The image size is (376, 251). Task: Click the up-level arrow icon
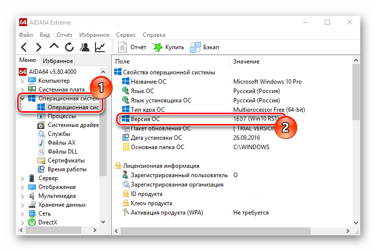coord(54,46)
